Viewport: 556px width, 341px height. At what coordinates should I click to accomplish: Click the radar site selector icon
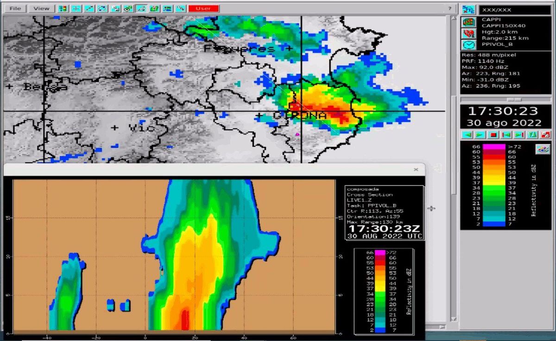469,9
